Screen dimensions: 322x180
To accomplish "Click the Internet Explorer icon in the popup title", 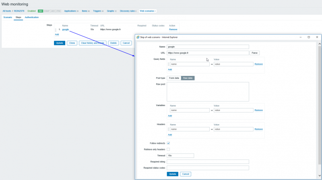I will tap(138, 37).
